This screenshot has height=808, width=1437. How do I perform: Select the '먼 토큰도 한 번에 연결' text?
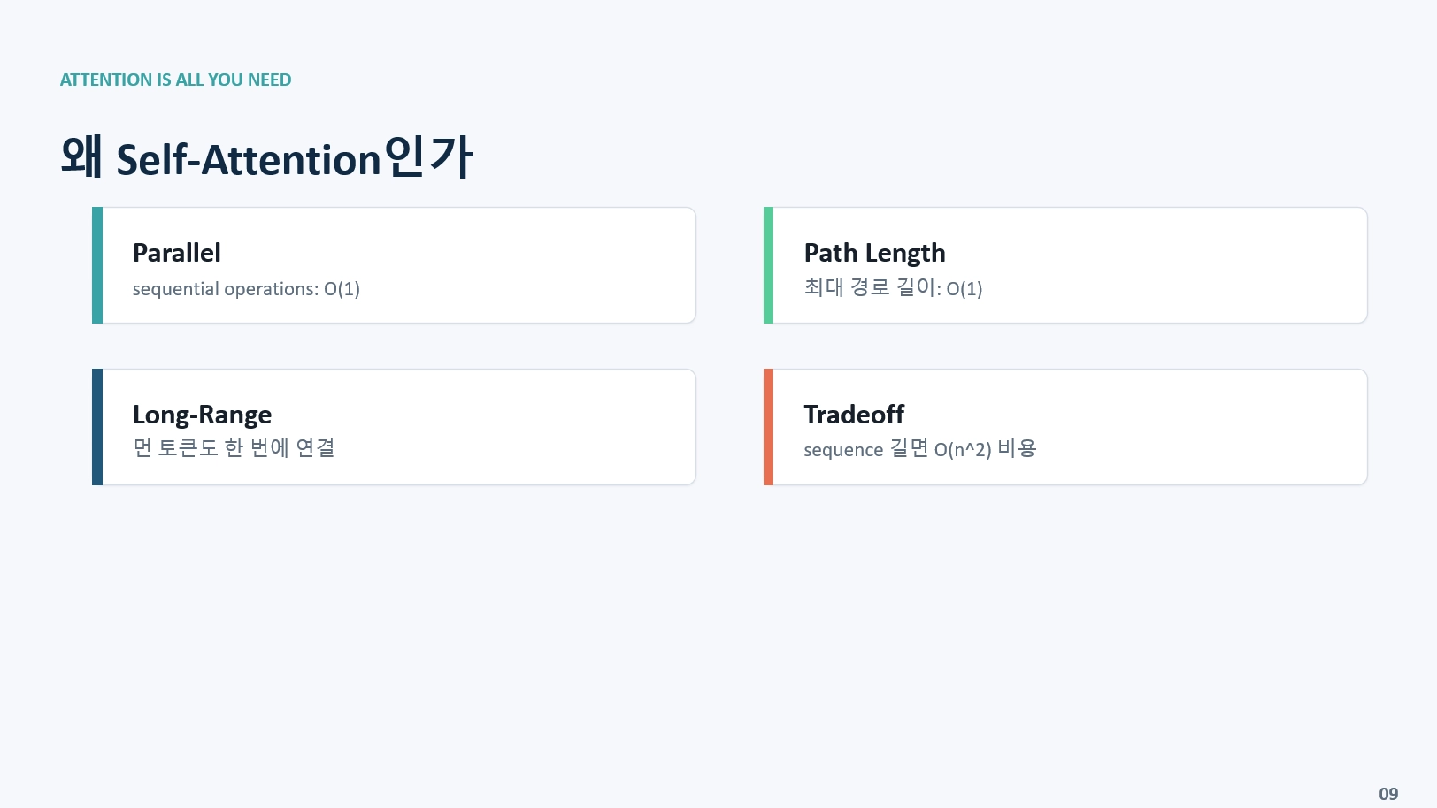pyautogui.click(x=234, y=448)
